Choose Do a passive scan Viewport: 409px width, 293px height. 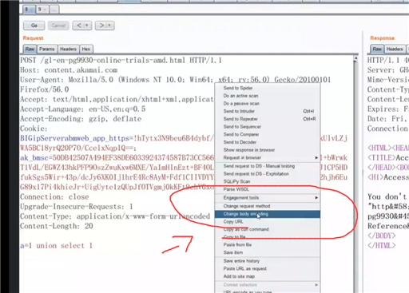[x=268, y=103]
